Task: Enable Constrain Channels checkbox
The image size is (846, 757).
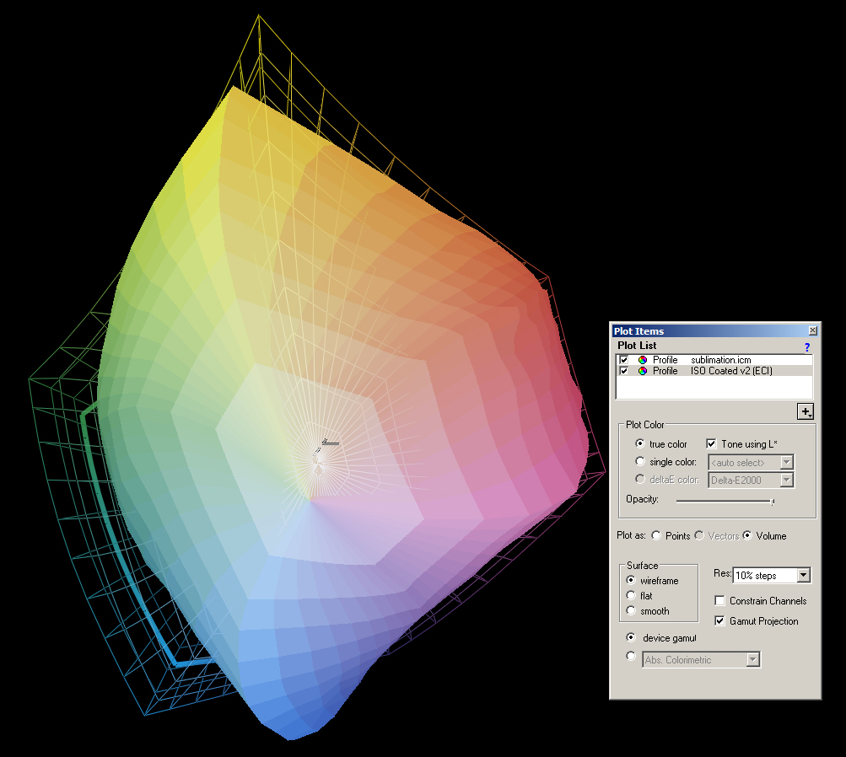Action: tap(720, 601)
